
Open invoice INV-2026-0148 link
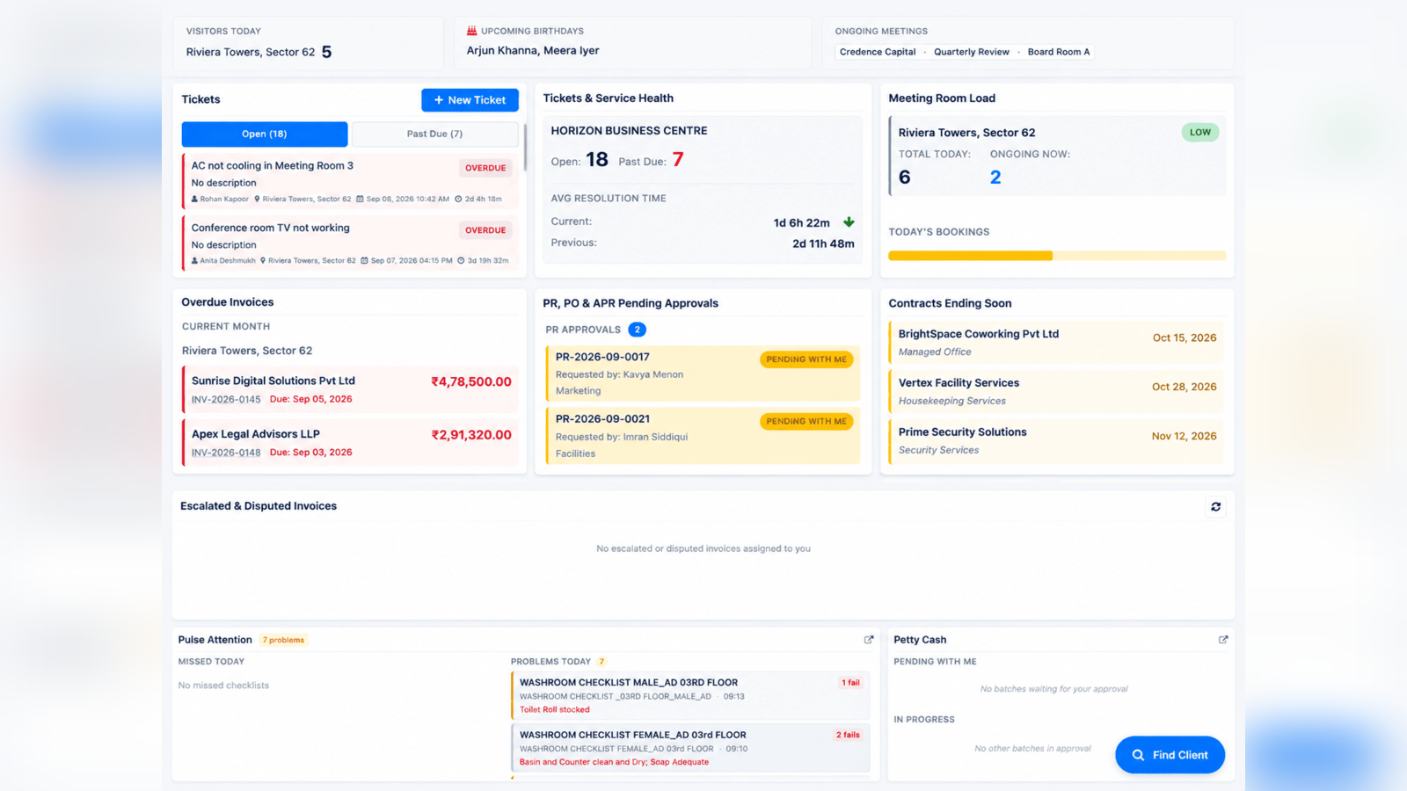pyautogui.click(x=226, y=453)
